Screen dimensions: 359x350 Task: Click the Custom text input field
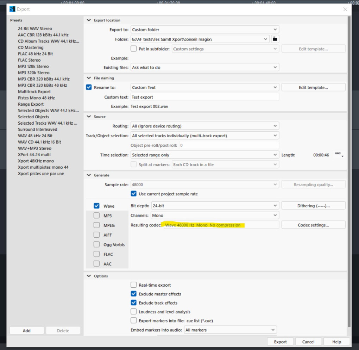pyautogui.click(x=205, y=97)
